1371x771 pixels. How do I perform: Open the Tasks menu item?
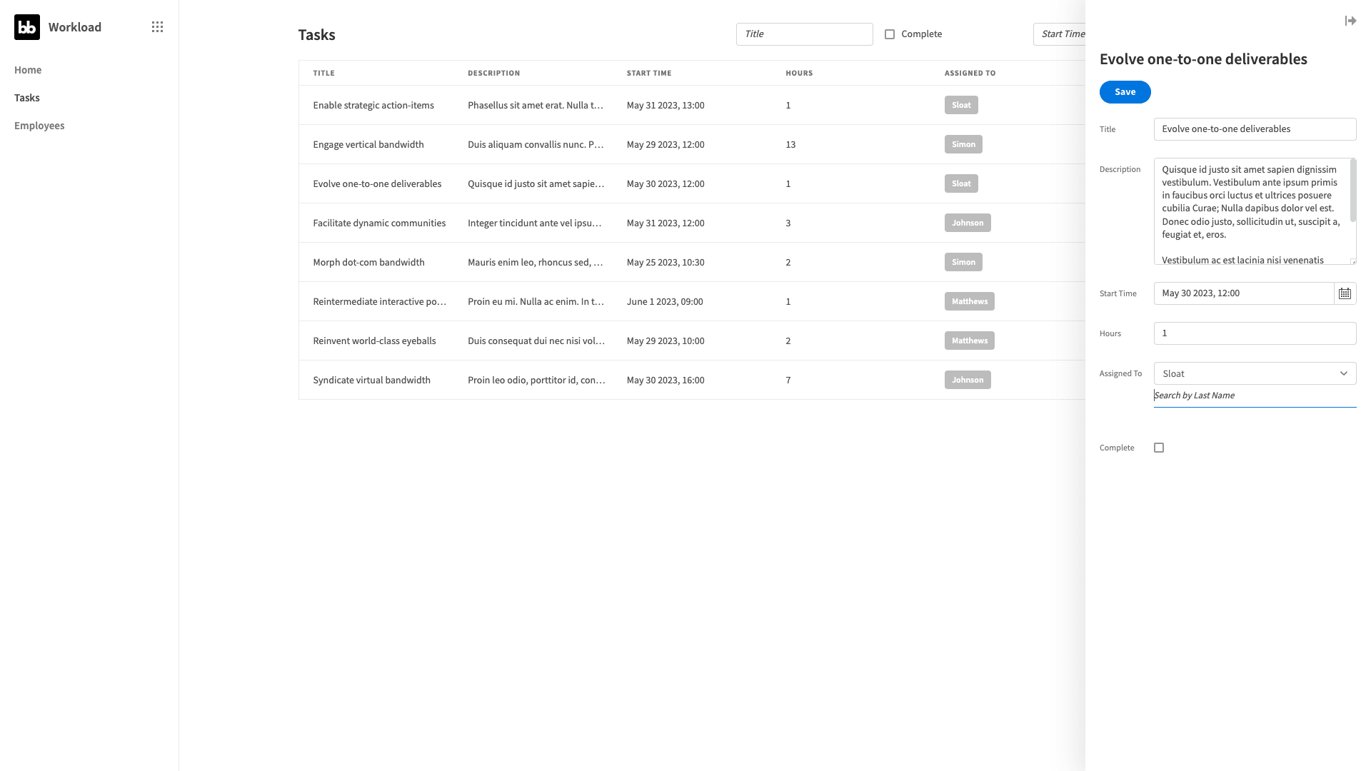click(26, 97)
